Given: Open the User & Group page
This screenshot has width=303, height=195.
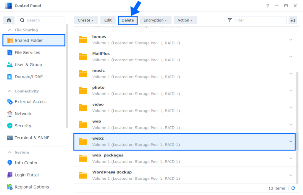Looking at the screenshot, I should [28, 65].
